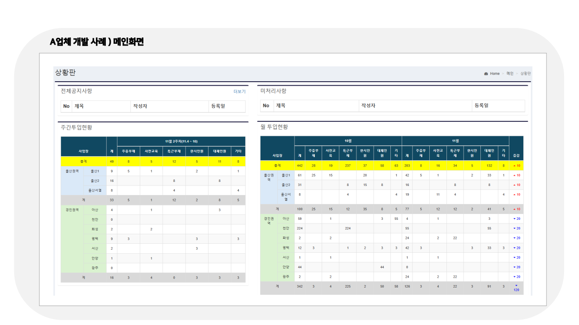Viewport: 579px width, 325px height.
Task: Click blue down arrow in monthly 아산 row
Action: 514,218
